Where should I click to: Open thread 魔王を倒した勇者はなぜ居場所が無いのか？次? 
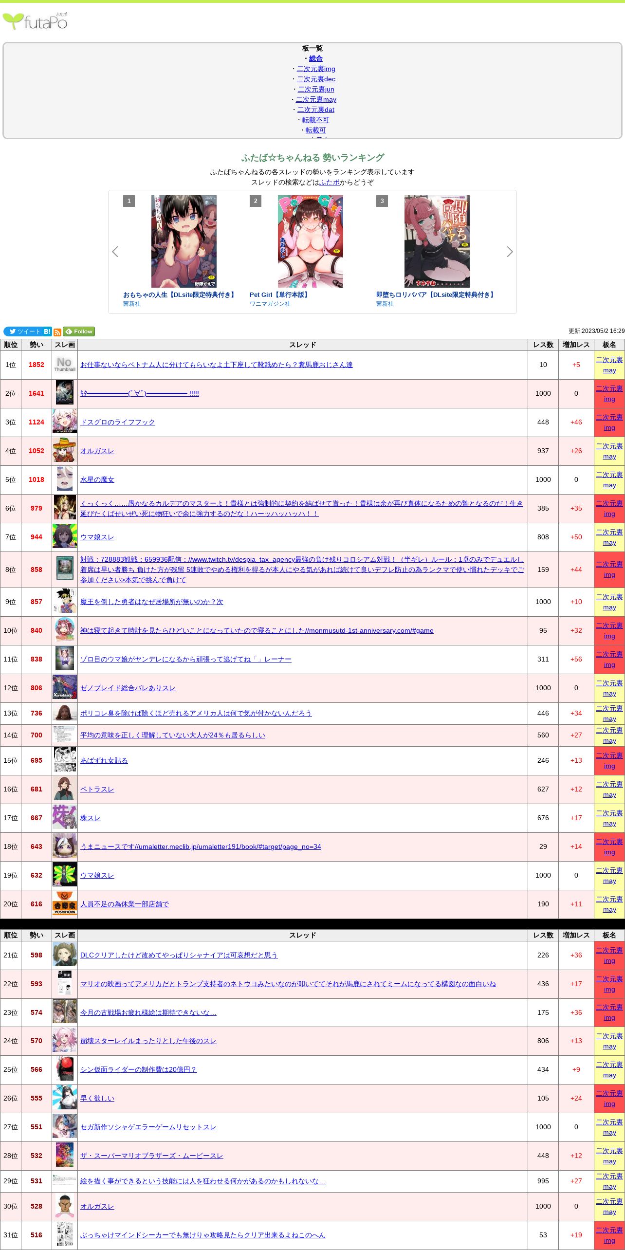[152, 602]
